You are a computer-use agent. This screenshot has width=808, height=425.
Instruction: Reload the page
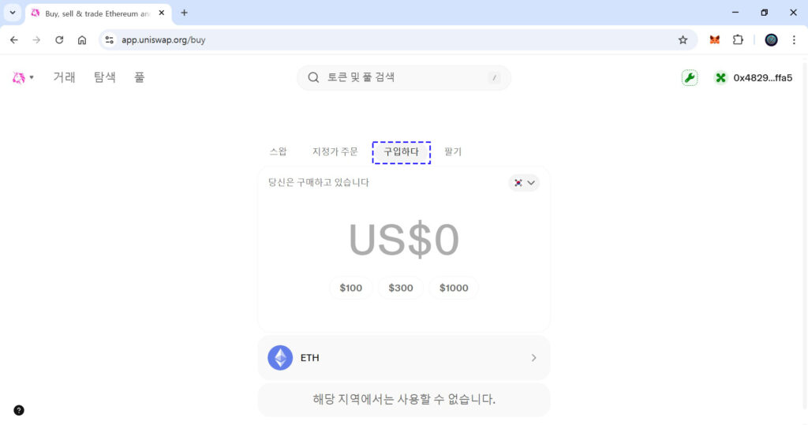click(x=59, y=39)
